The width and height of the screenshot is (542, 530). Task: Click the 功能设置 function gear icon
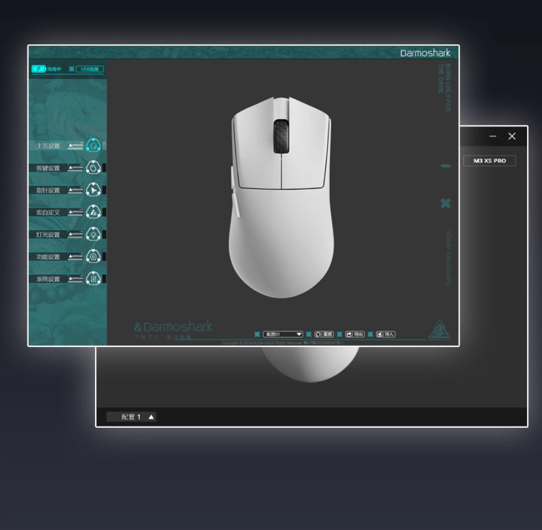93,257
